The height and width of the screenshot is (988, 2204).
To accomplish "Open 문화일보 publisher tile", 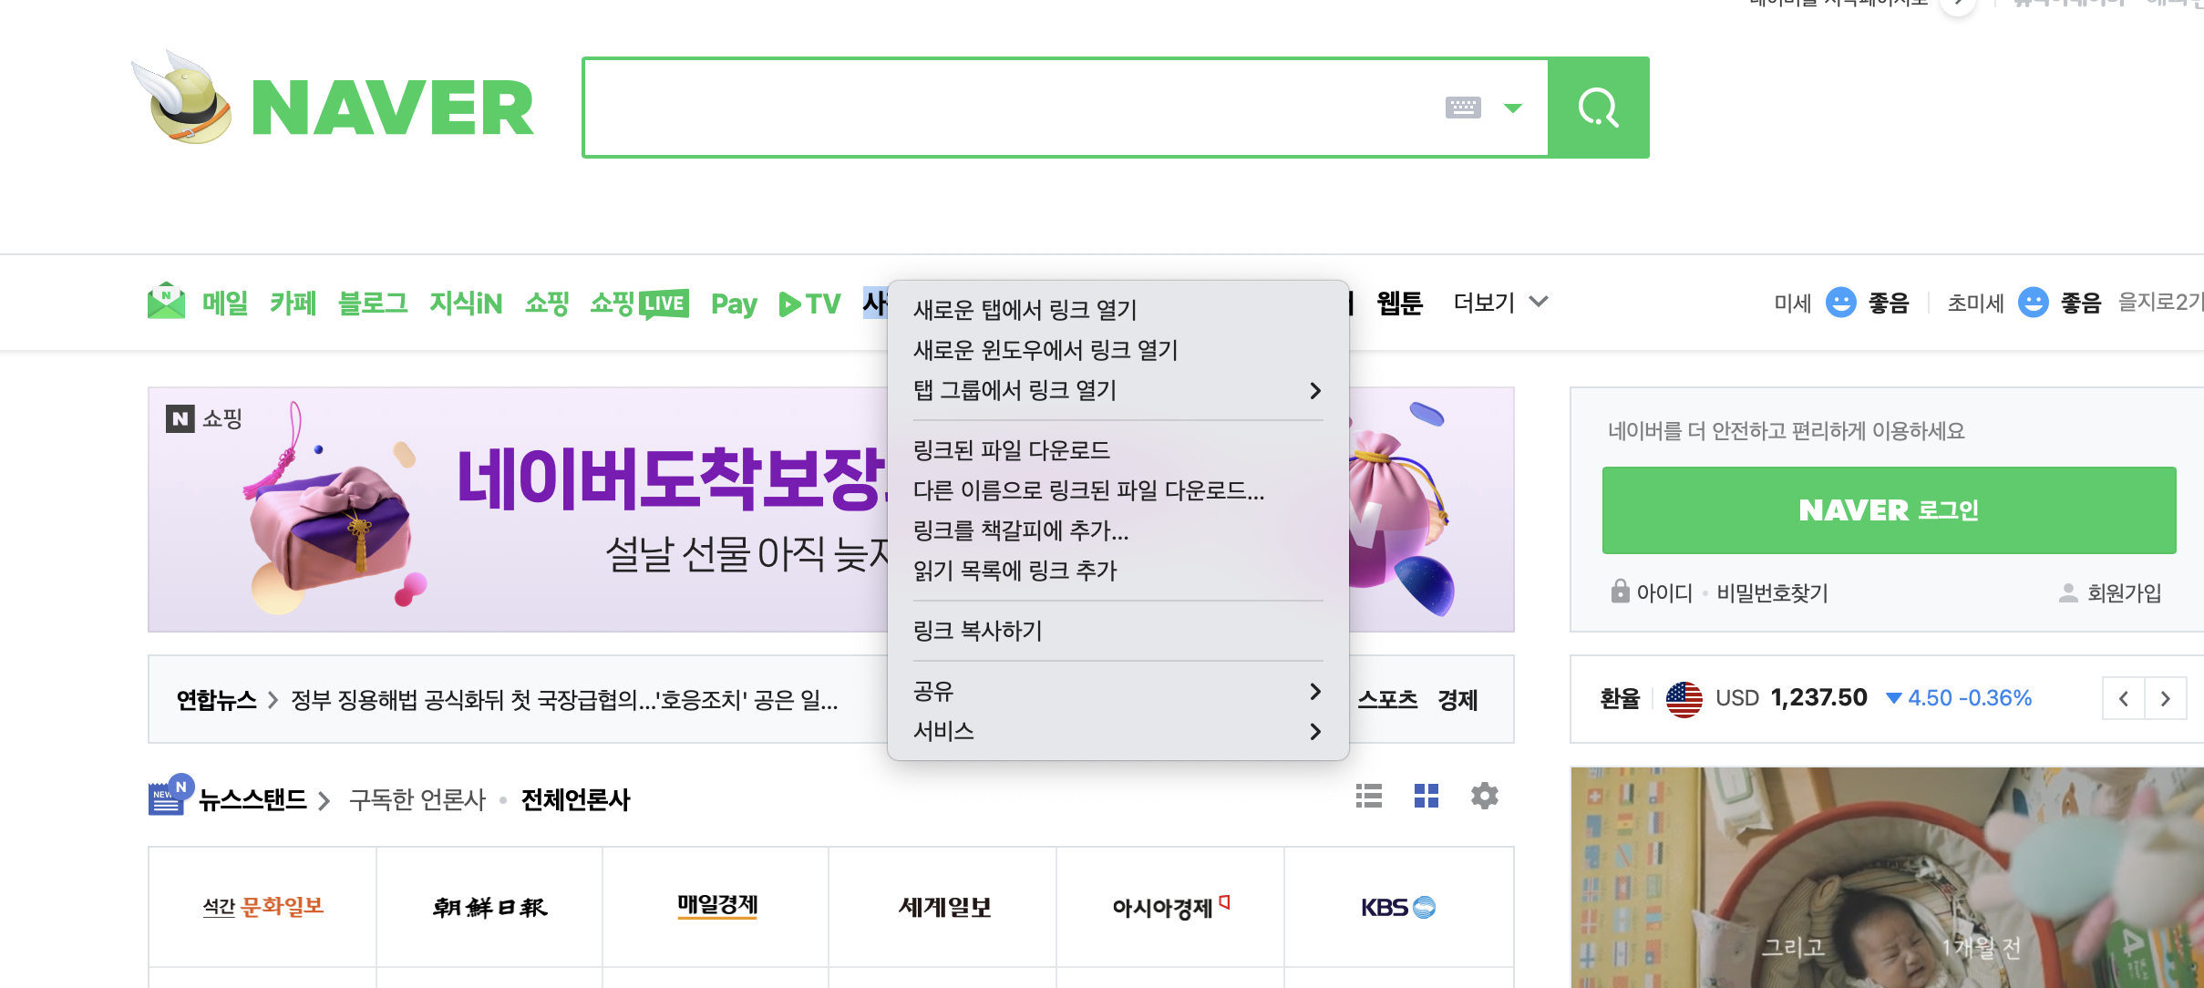I will (263, 907).
